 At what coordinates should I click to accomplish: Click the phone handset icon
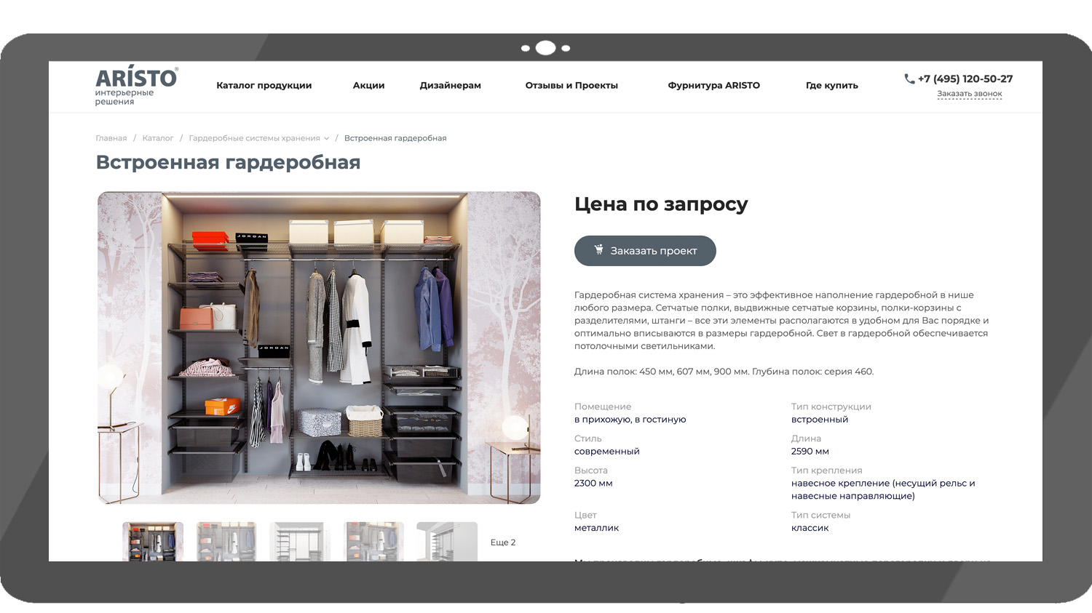(909, 79)
